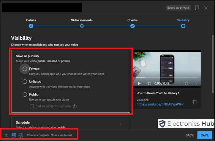
Task: Expand the Schedule section
Action: (x=121, y=124)
